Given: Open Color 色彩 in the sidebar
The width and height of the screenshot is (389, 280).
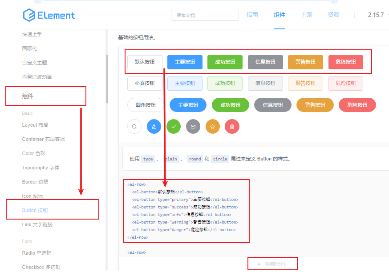Looking at the screenshot, I should 34,153.
